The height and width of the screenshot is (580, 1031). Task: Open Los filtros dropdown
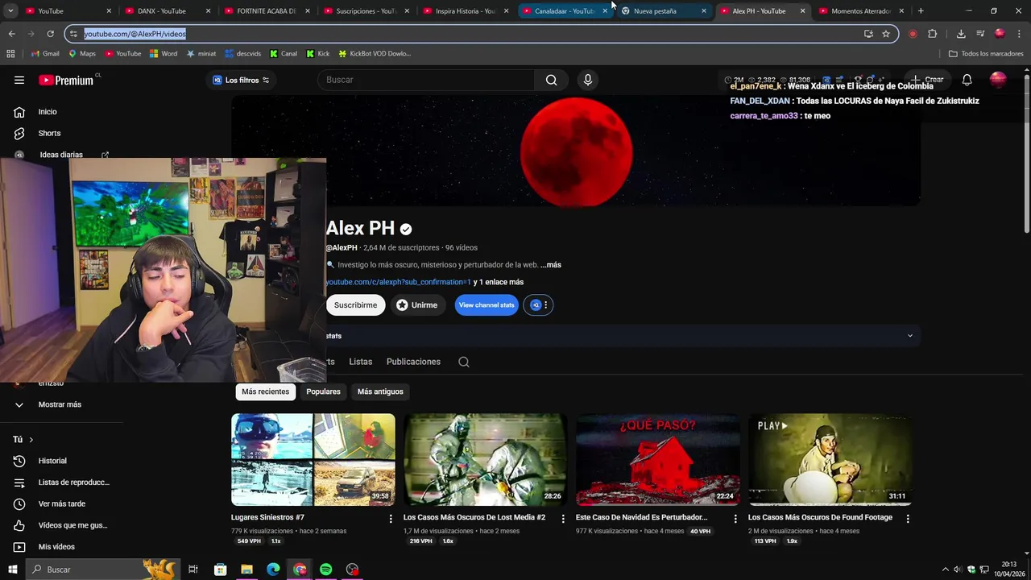(x=241, y=80)
